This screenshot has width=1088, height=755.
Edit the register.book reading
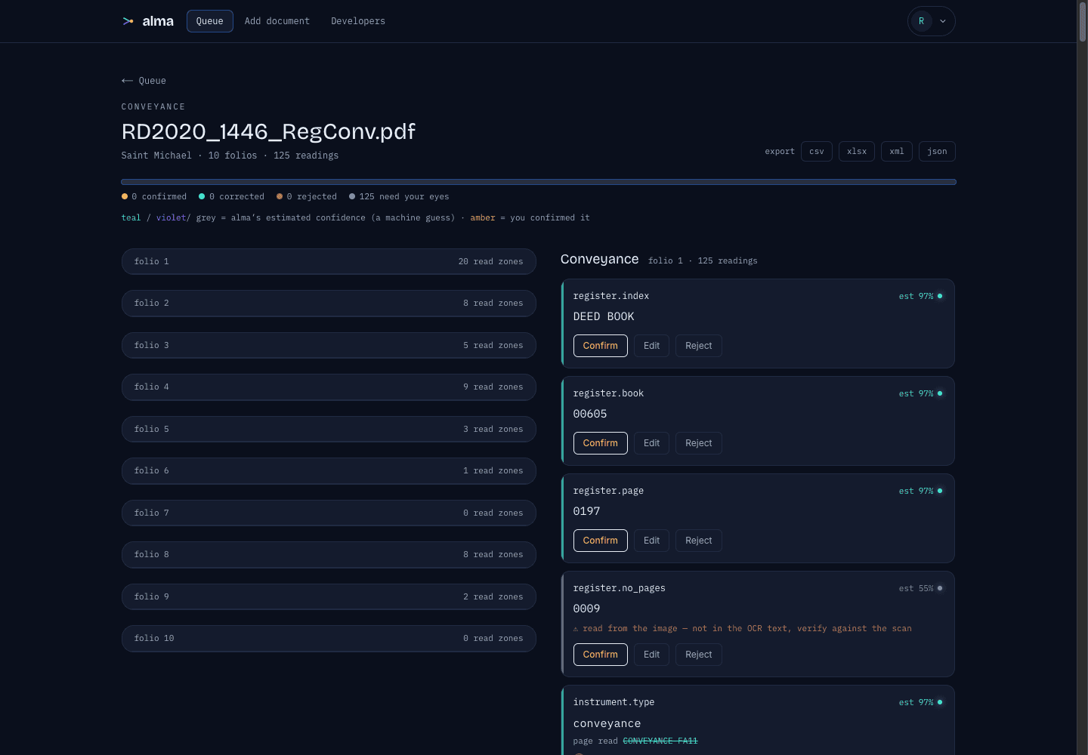click(651, 443)
